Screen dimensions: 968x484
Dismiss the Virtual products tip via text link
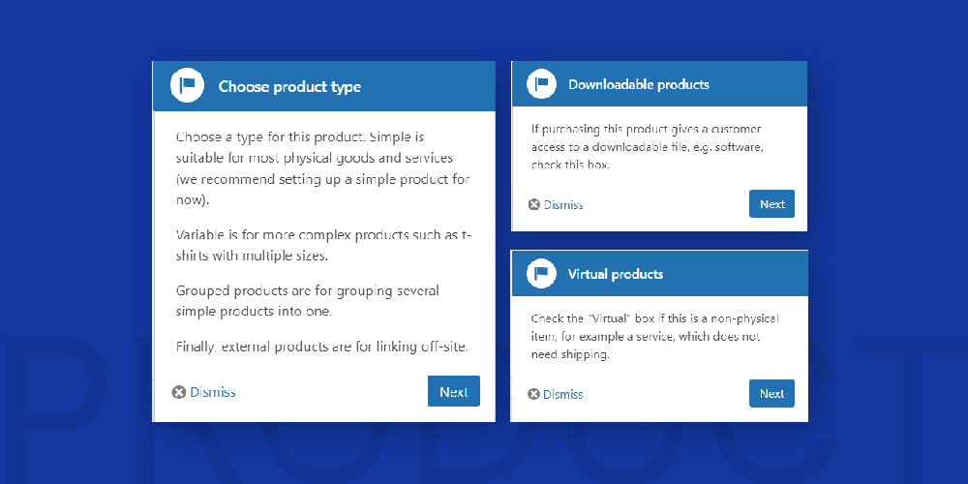click(563, 395)
